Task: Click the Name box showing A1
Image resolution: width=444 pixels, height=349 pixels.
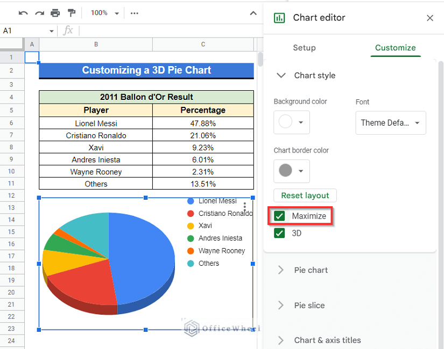Action: tap(28, 31)
